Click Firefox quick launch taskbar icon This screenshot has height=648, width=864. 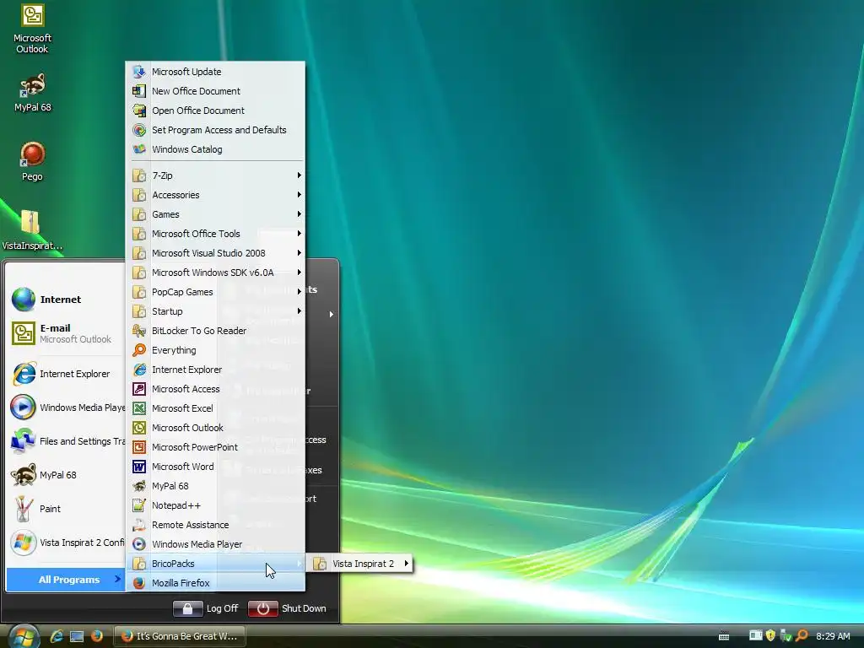tap(97, 636)
